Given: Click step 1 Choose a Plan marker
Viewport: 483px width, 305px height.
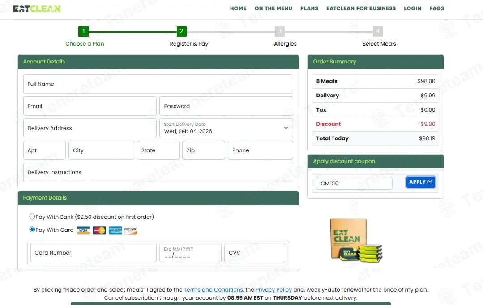Looking at the screenshot, I should [x=83, y=31].
